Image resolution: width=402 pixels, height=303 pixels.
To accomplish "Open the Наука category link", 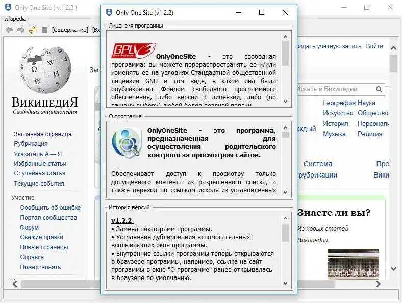I will pyautogui.click(x=366, y=103).
